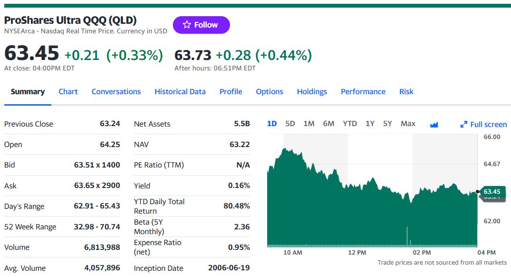Open the Performance tab

[363, 91]
